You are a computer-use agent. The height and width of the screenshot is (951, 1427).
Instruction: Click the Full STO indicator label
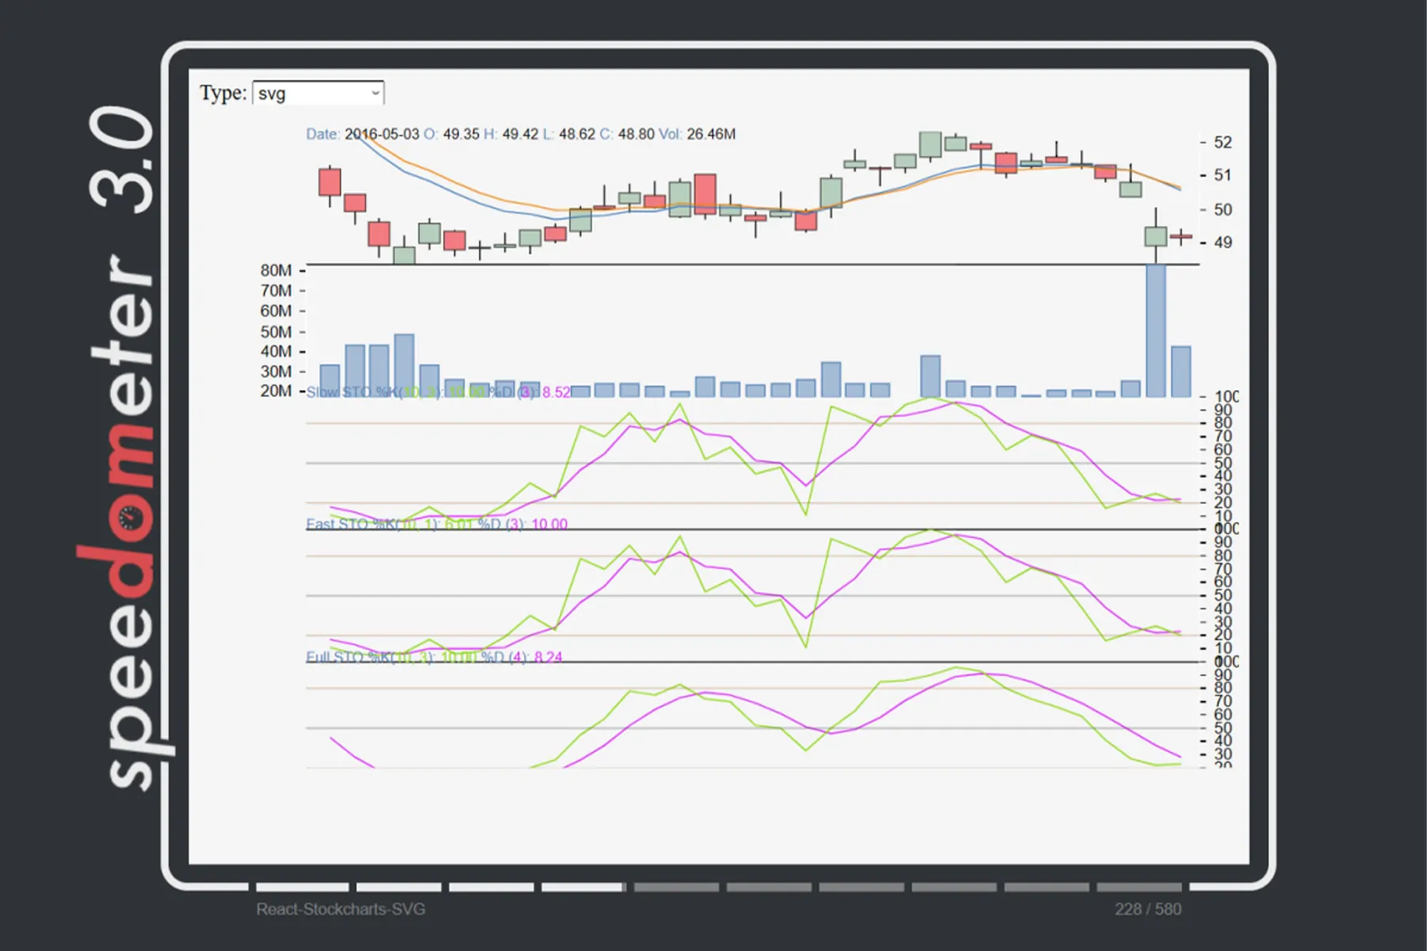point(434,657)
